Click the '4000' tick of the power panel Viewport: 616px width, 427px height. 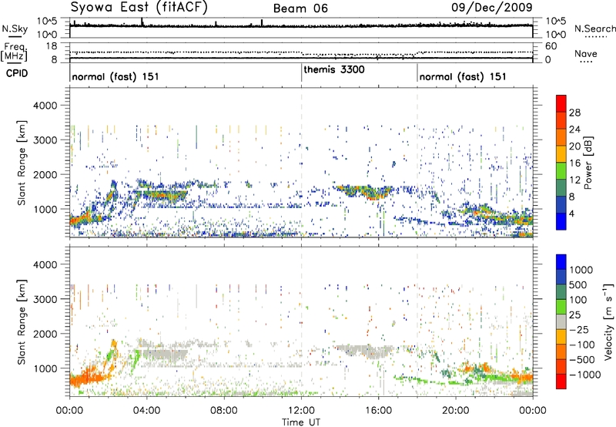pyautogui.click(x=45, y=106)
